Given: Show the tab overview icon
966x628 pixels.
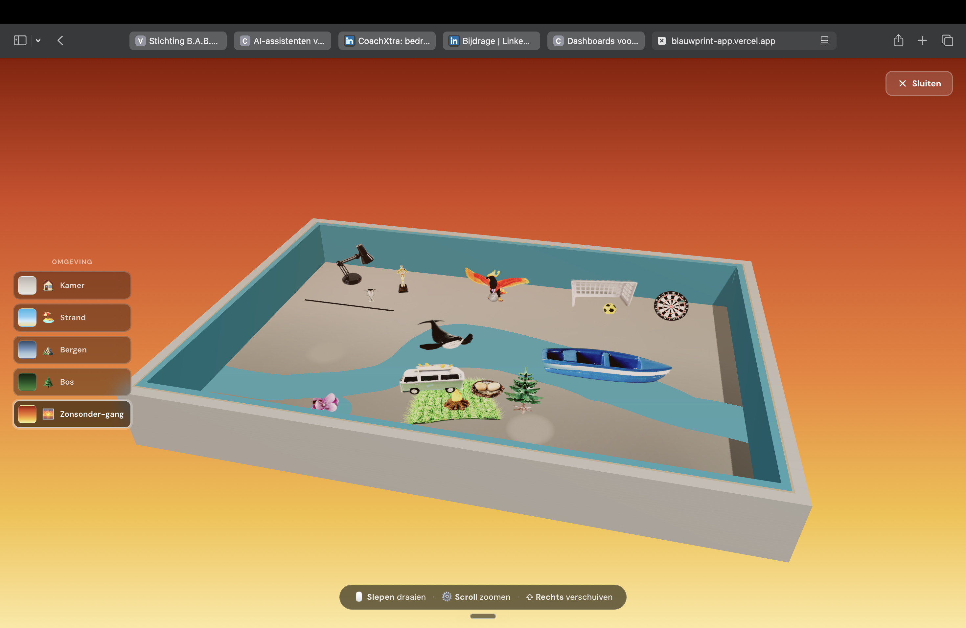Looking at the screenshot, I should click(x=947, y=40).
